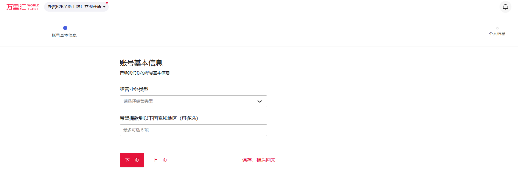The image size is (518, 176).
Task: Click the chevron arrow in 经营业务类型 field
Action: click(x=259, y=101)
